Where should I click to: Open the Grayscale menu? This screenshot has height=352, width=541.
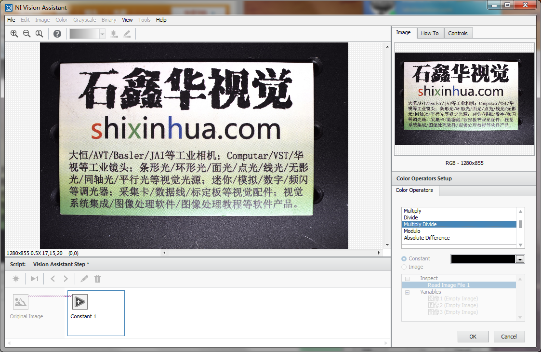pos(84,20)
